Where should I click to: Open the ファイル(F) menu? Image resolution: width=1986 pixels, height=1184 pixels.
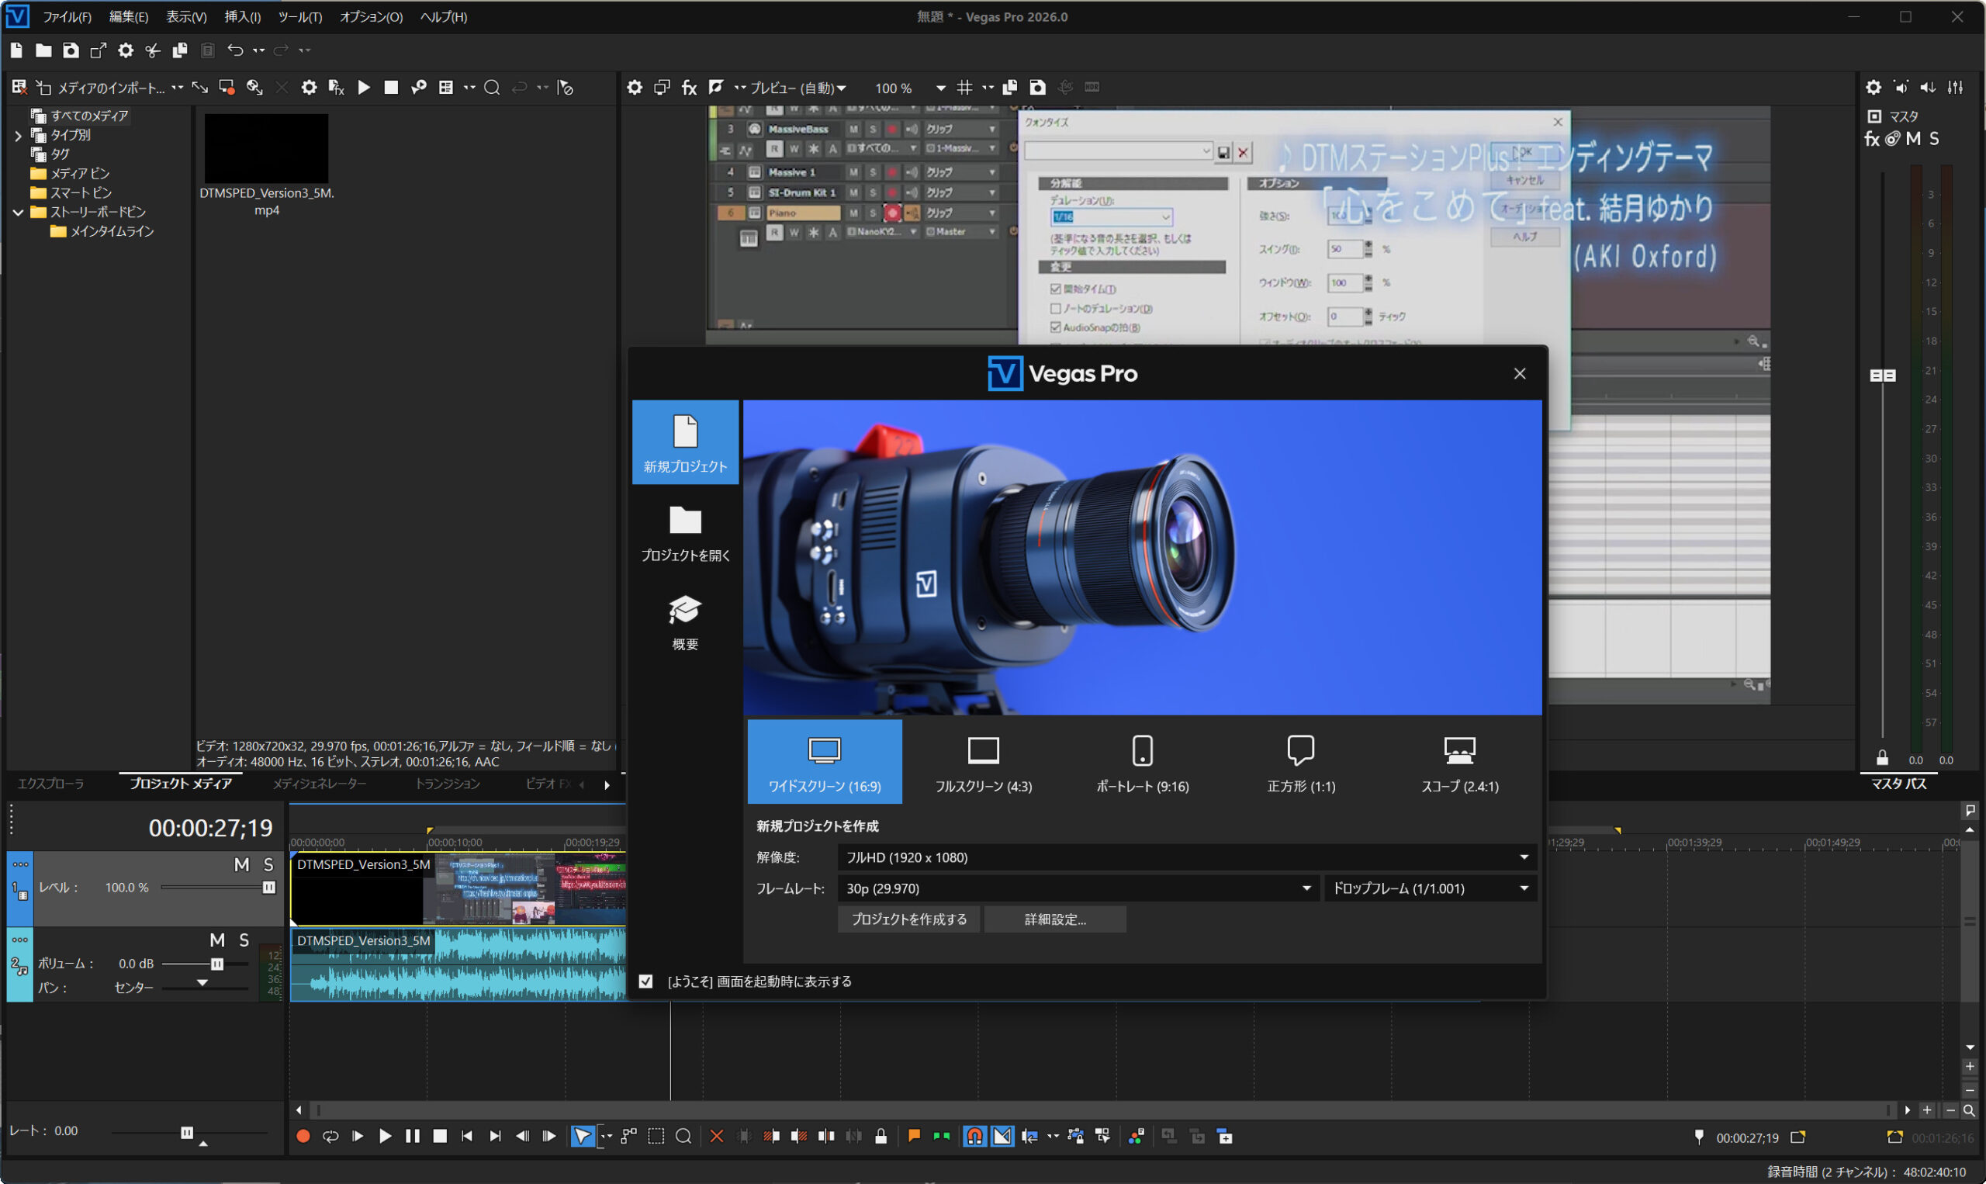point(67,17)
